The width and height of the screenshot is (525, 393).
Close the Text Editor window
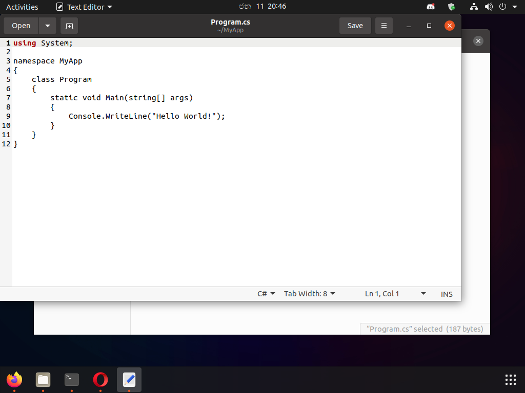pyautogui.click(x=449, y=26)
